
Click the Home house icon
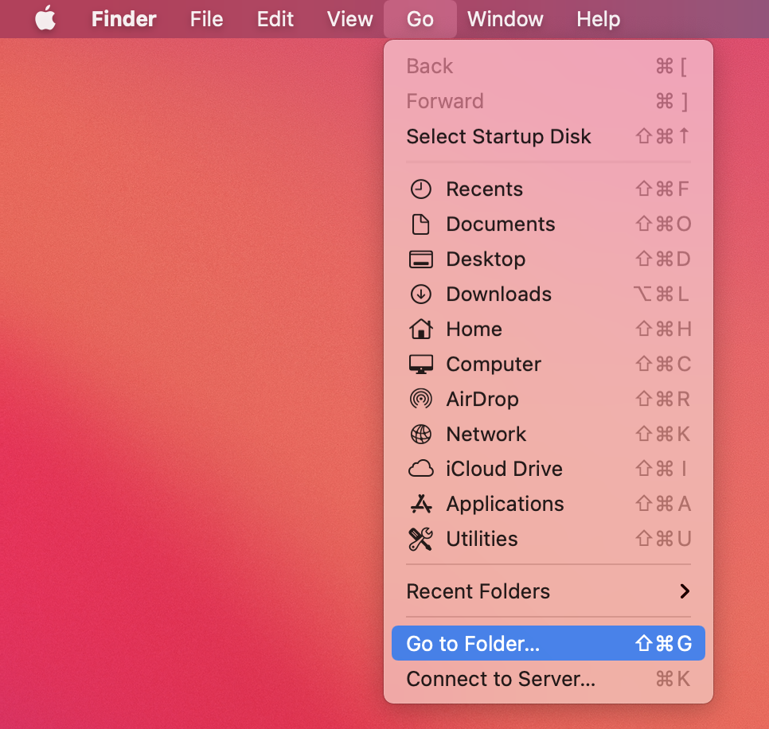421,329
